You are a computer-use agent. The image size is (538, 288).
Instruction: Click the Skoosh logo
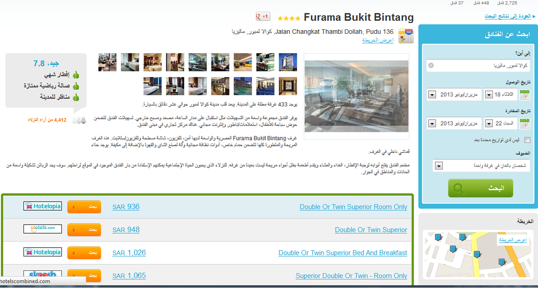tap(42, 274)
